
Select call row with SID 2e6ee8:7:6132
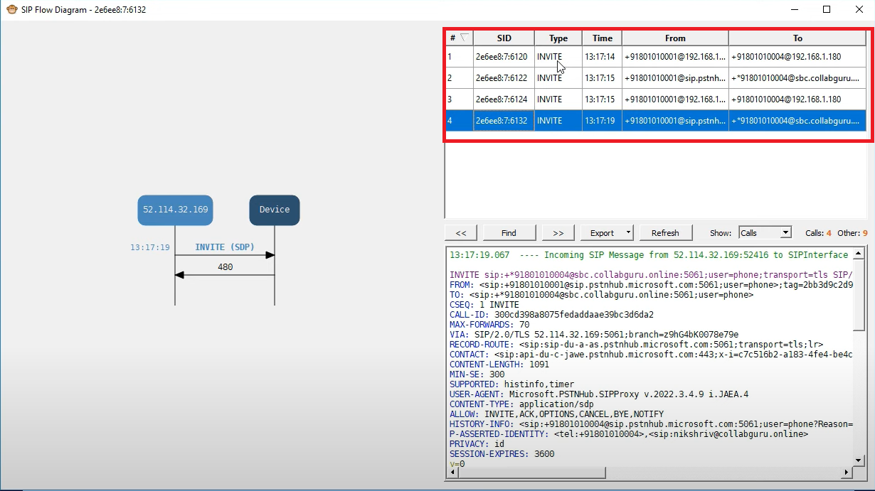[655, 121]
